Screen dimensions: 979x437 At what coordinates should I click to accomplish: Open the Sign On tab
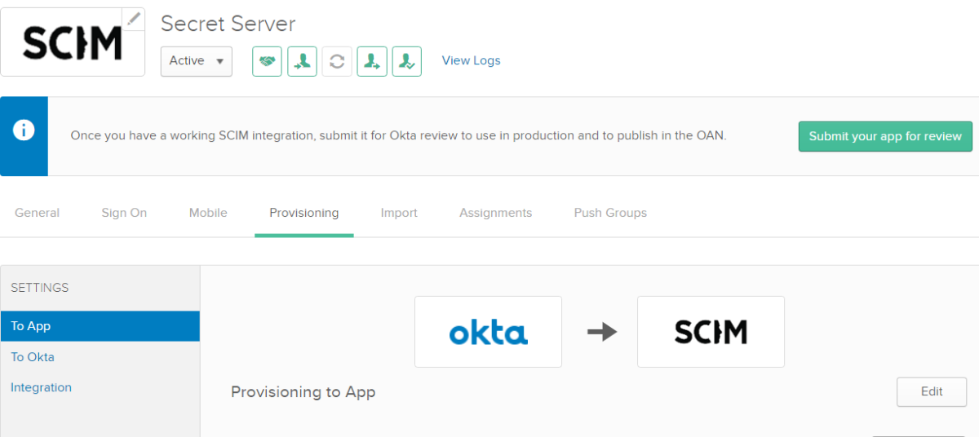tap(124, 213)
